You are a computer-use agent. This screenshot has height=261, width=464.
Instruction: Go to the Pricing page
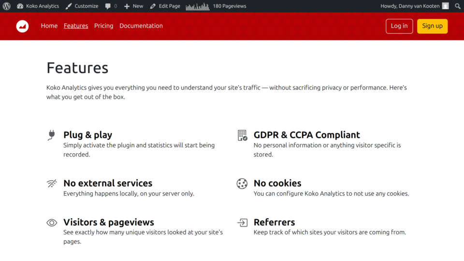103,26
